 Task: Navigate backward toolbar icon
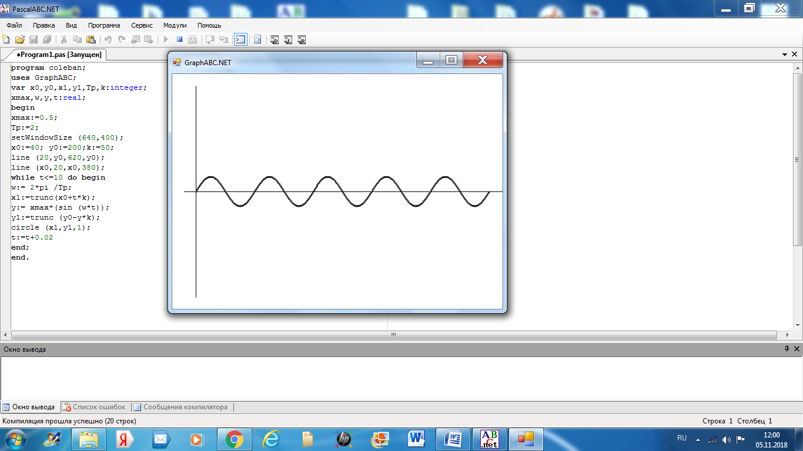pyautogui.click(x=135, y=39)
